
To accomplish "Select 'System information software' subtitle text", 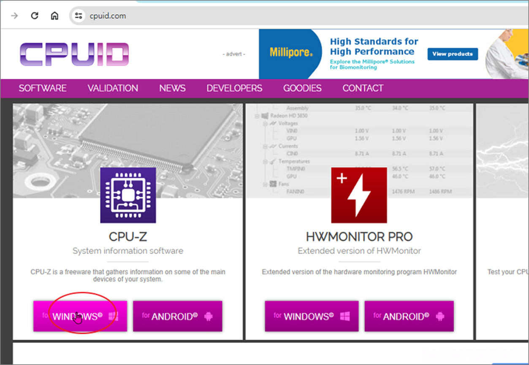I will click(128, 251).
